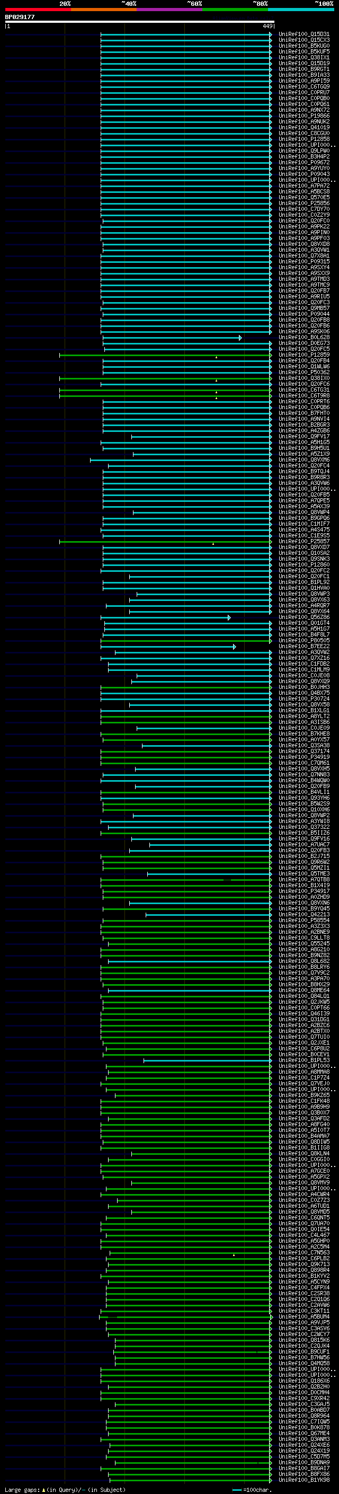Click the query end position 449
Viewport: 339px width, 1494px height.
267,26
